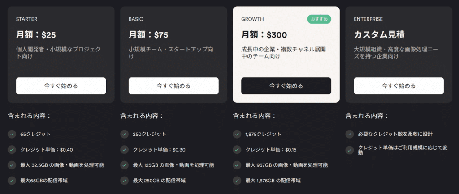
Task: Click the checkmark icon beside 最大65GBの配信帯域
Action: click(x=12, y=181)
